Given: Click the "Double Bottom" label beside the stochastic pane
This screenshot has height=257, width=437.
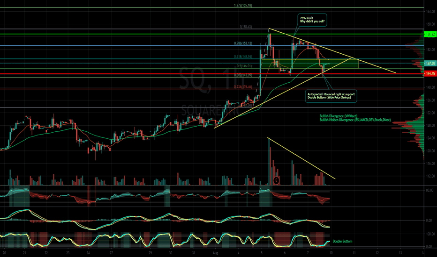Looking at the screenshot, I should pos(342,242).
